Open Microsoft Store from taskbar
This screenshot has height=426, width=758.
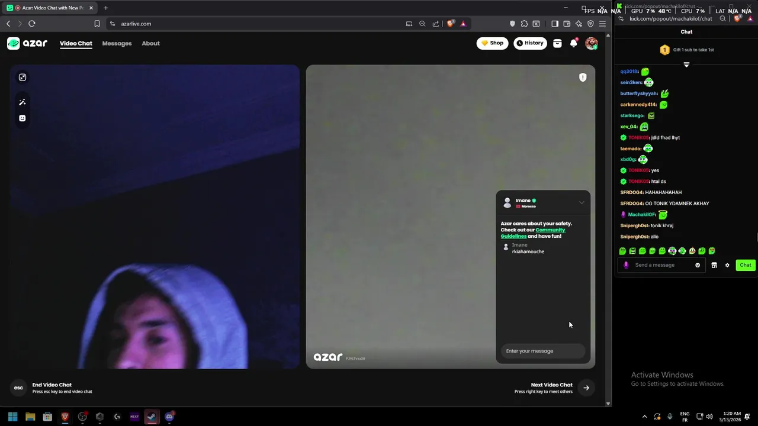tap(47, 417)
